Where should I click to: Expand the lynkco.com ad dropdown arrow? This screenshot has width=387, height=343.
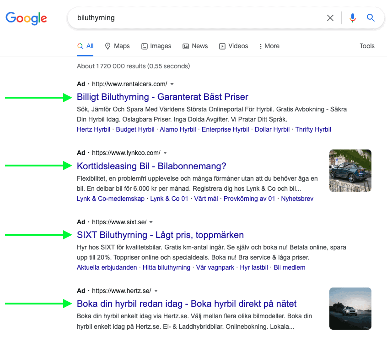[165, 153]
